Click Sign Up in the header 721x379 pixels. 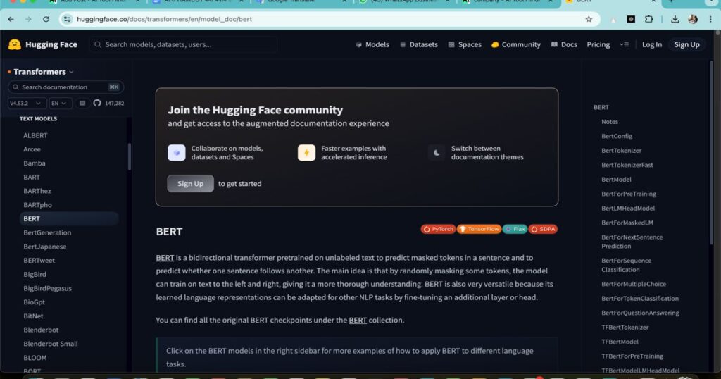[x=686, y=44]
